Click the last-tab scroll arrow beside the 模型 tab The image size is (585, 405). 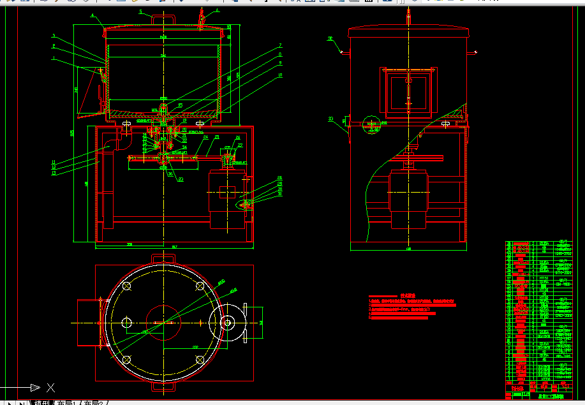click(x=22, y=402)
